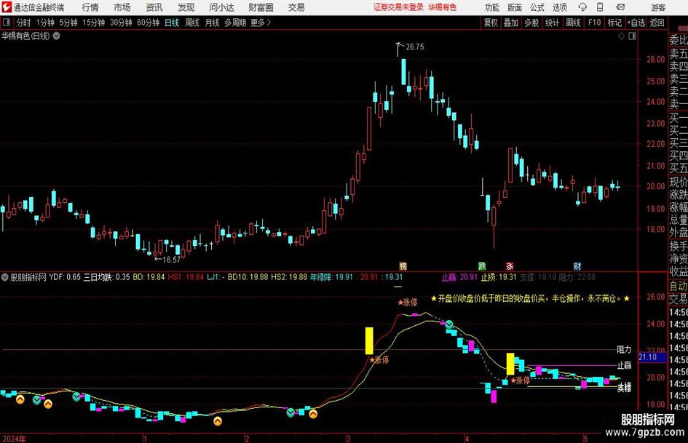Click the 返回 back button

tap(657, 23)
